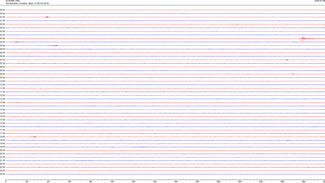Select the '21:00' trace time label
This screenshot has height=183, width=325.
click(2, 157)
